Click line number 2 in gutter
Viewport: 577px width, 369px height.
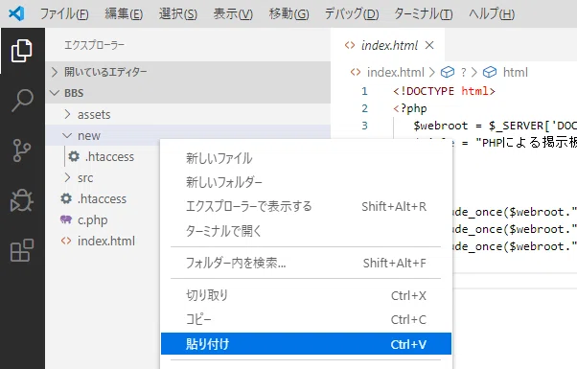(364, 108)
